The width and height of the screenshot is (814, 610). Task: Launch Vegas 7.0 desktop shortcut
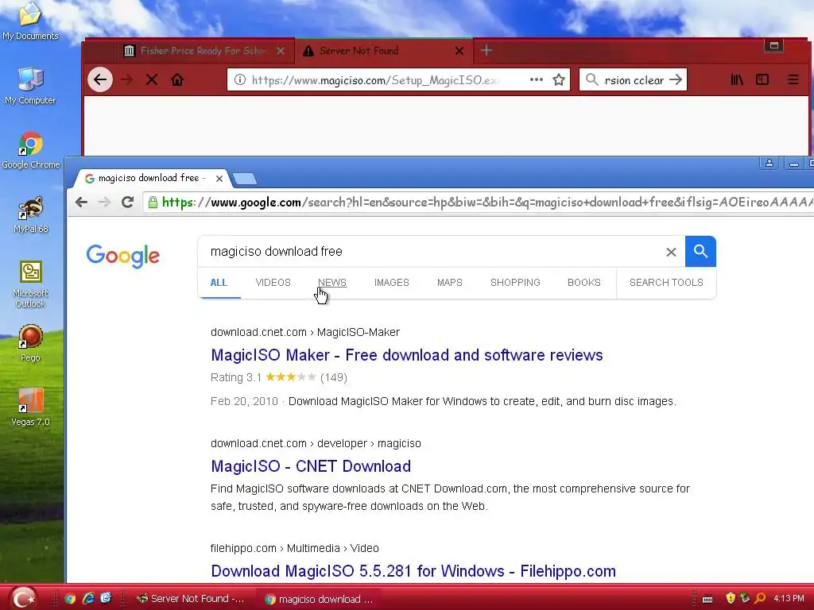[31, 407]
